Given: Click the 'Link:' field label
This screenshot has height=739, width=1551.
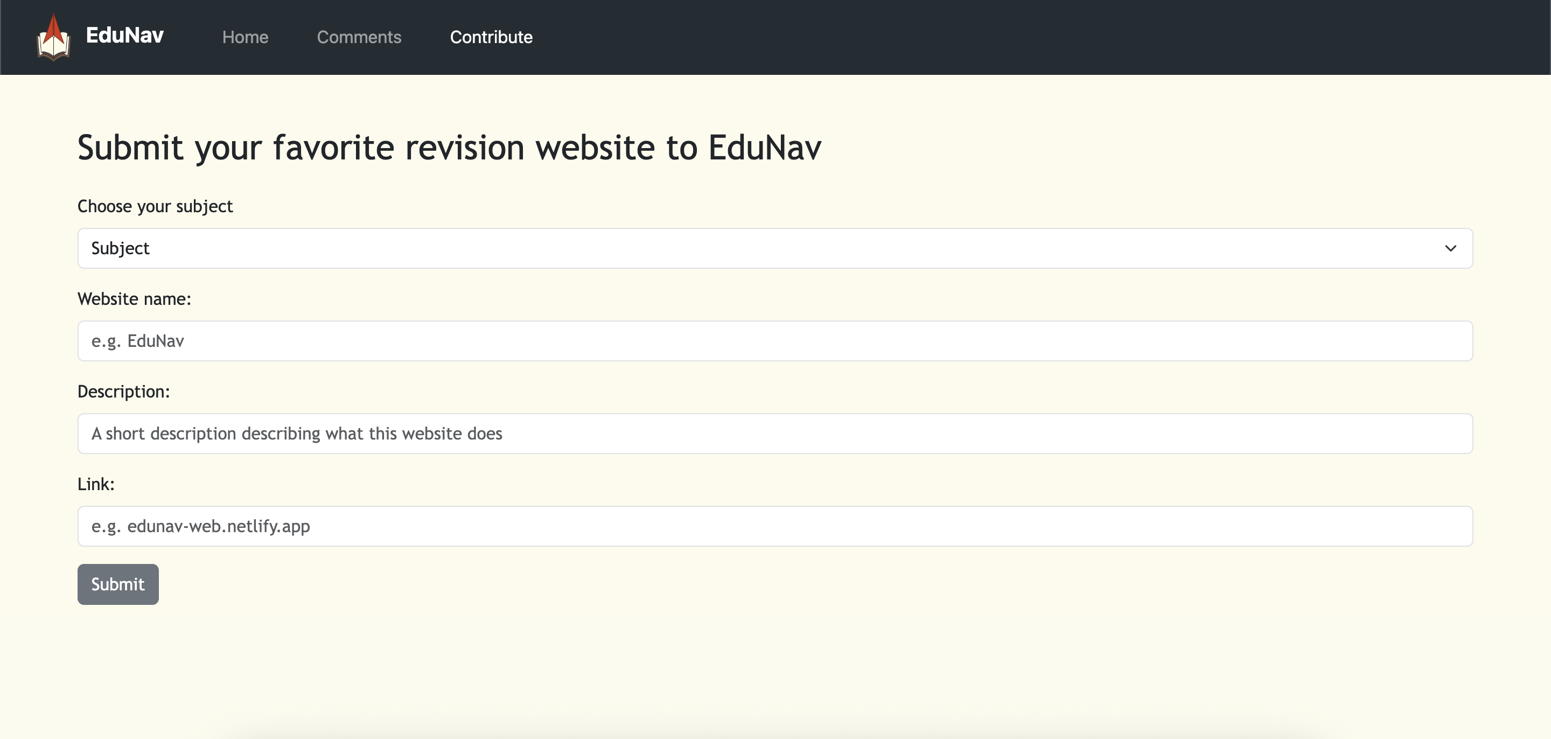Looking at the screenshot, I should [x=96, y=484].
